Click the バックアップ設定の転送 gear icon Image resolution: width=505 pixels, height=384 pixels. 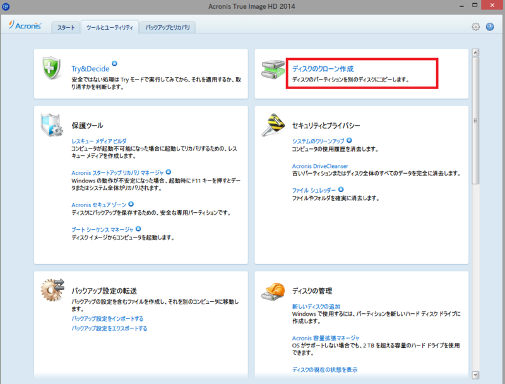click(52, 290)
